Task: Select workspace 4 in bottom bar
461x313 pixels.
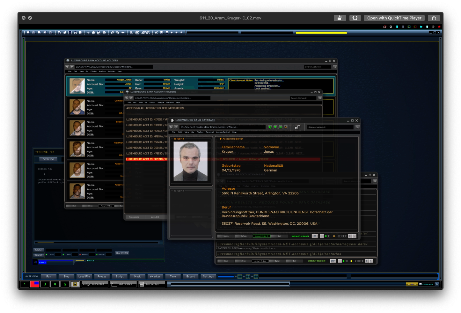Action: (x=55, y=284)
